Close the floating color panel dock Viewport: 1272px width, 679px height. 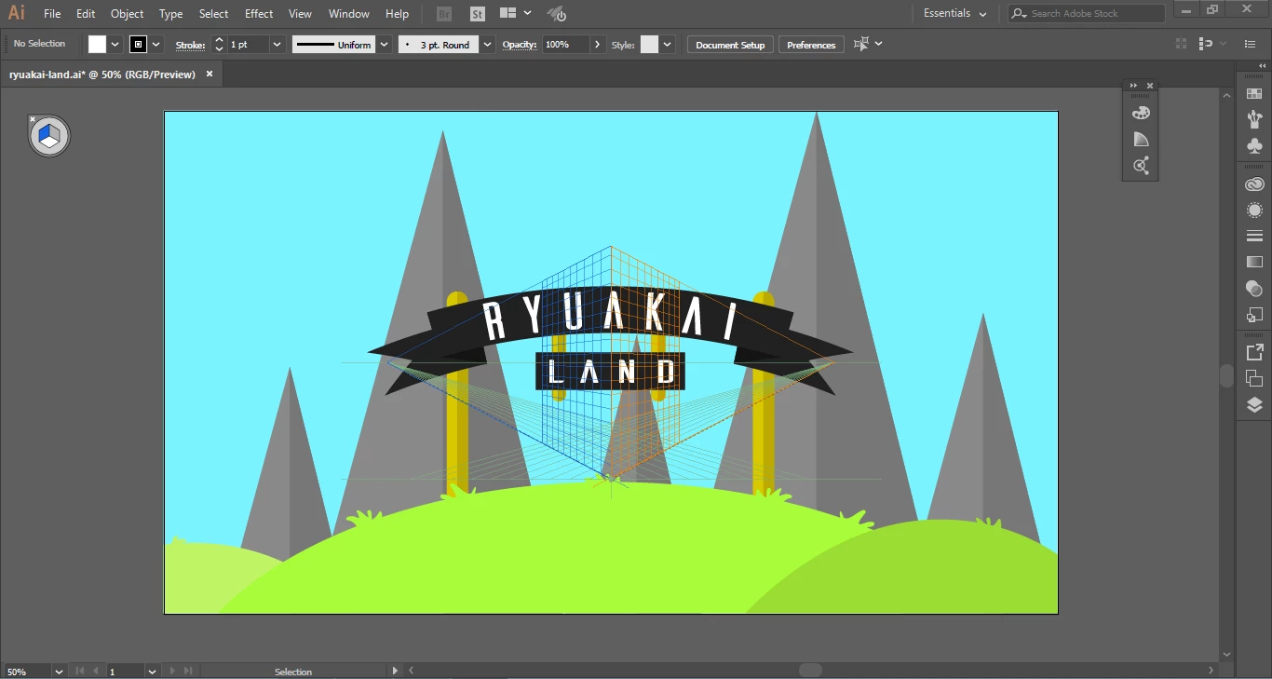(x=1150, y=86)
